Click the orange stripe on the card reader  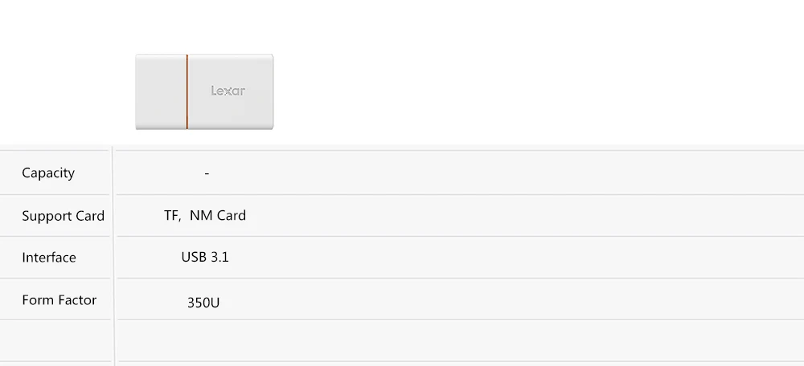(x=187, y=91)
